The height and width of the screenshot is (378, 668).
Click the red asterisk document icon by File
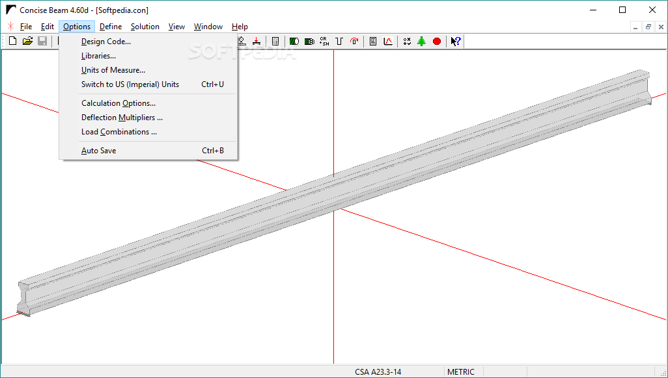(10, 27)
